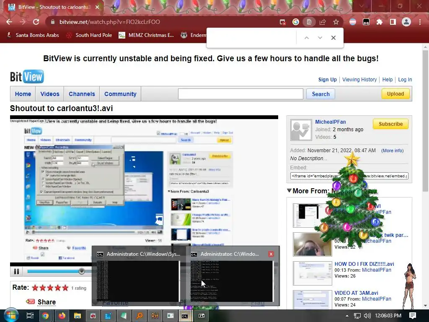Switch to the Community tab
Screen dimensions: 429x322
(120, 94)
